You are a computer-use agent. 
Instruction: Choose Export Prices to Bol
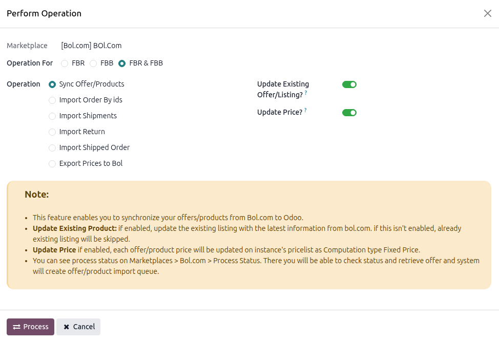coord(52,164)
